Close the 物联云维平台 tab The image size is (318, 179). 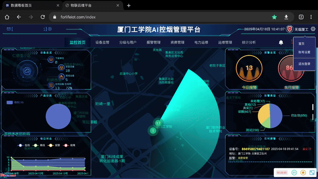coord(118,6)
